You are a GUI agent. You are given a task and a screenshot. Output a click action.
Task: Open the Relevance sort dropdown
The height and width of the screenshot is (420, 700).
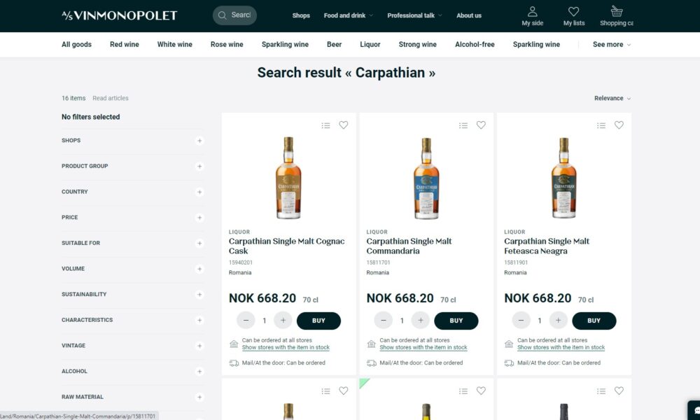tap(612, 99)
